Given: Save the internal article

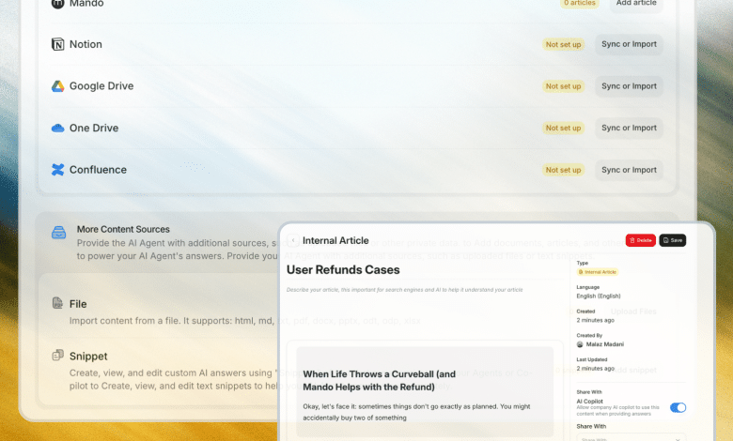Looking at the screenshot, I should (672, 240).
